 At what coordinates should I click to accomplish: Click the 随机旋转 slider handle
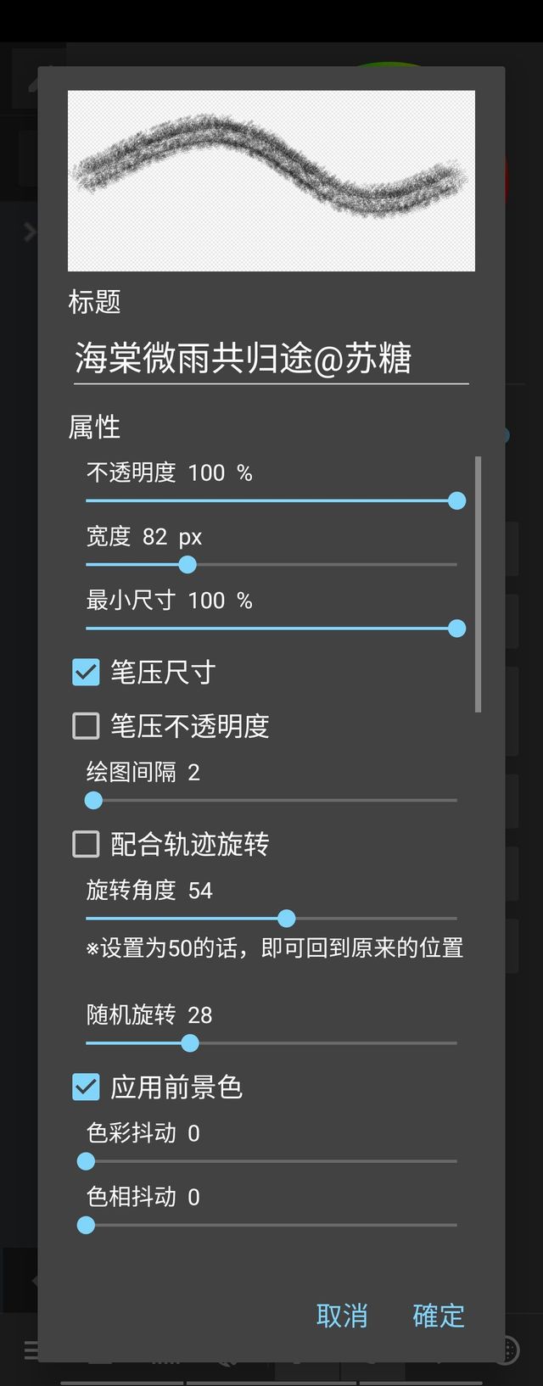pyautogui.click(x=190, y=1042)
